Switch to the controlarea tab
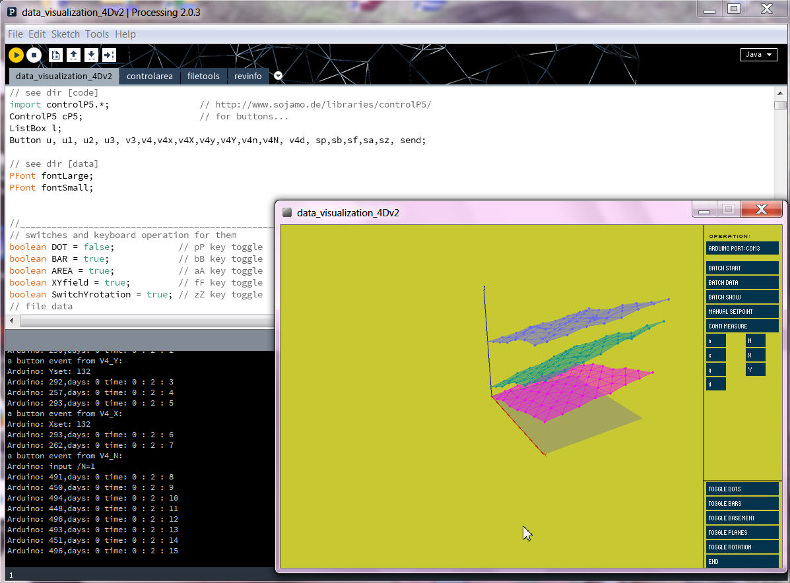Screen dimensions: 790x583 [x=150, y=76]
